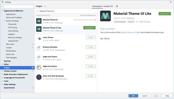The image size is (174, 99).
Task: Install the Night Owl Theme plugin
Action: pyautogui.click(x=91, y=57)
